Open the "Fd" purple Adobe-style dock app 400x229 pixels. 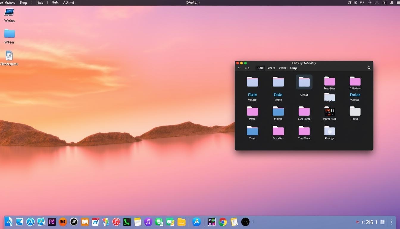(x=52, y=222)
